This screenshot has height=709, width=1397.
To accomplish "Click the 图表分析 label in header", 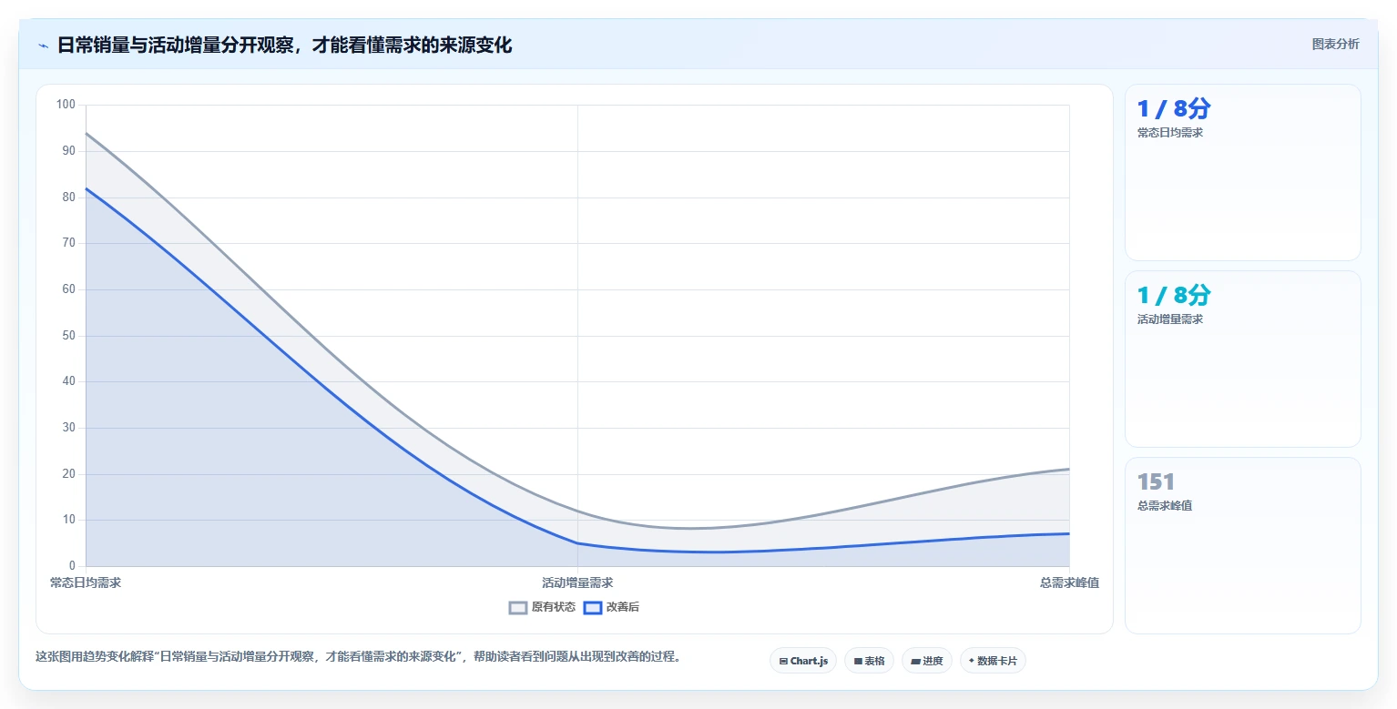I will tap(1335, 44).
